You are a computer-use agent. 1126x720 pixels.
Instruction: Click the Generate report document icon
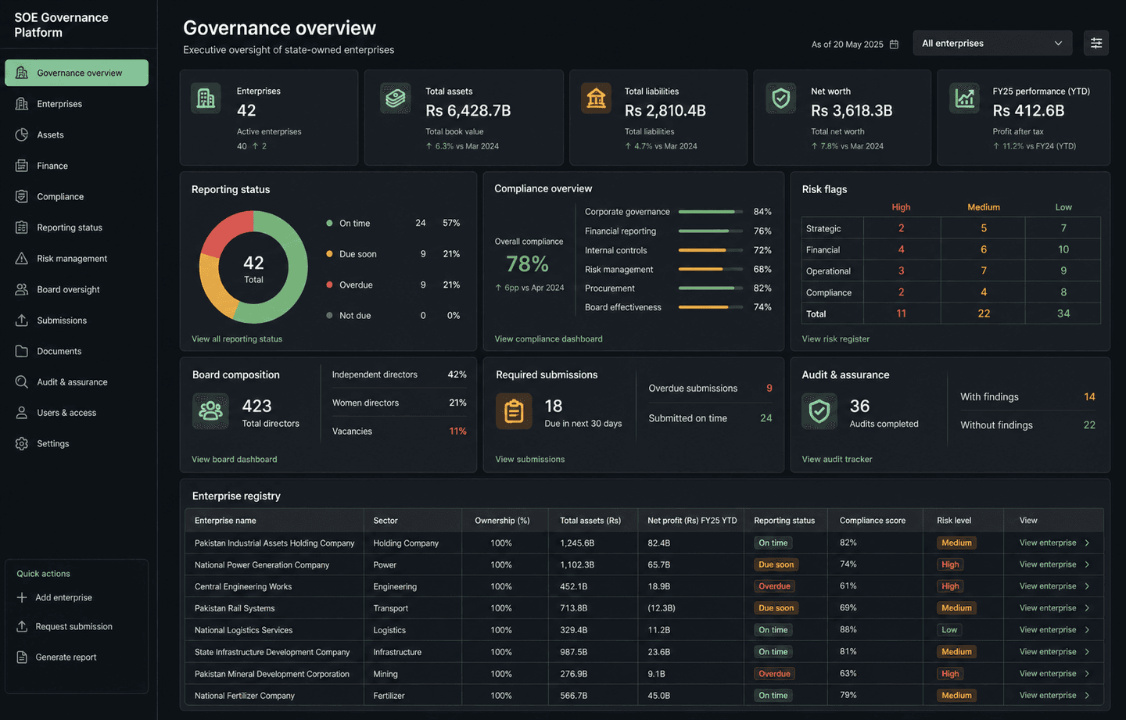[22, 657]
